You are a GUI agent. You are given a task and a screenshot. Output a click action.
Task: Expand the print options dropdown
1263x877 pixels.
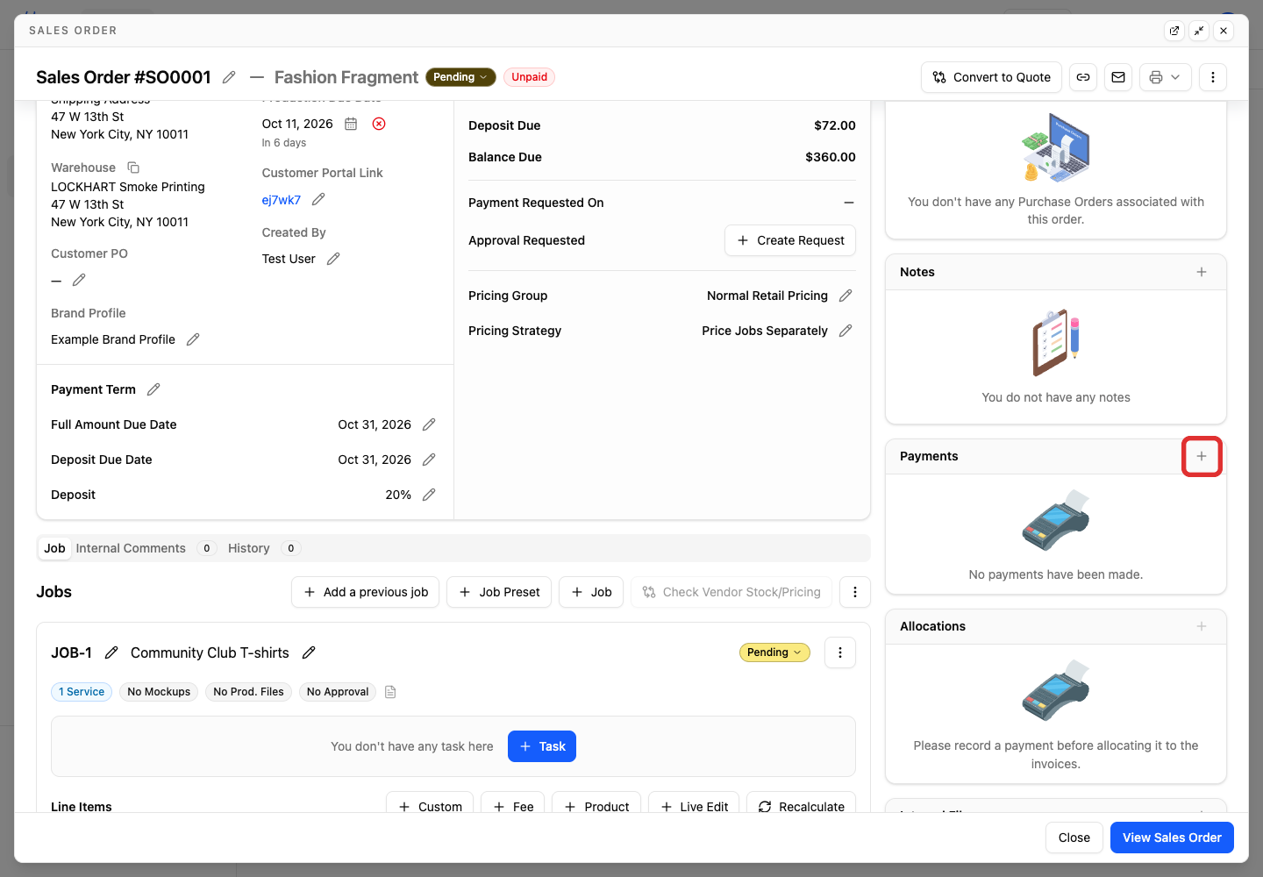click(1166, 77)
